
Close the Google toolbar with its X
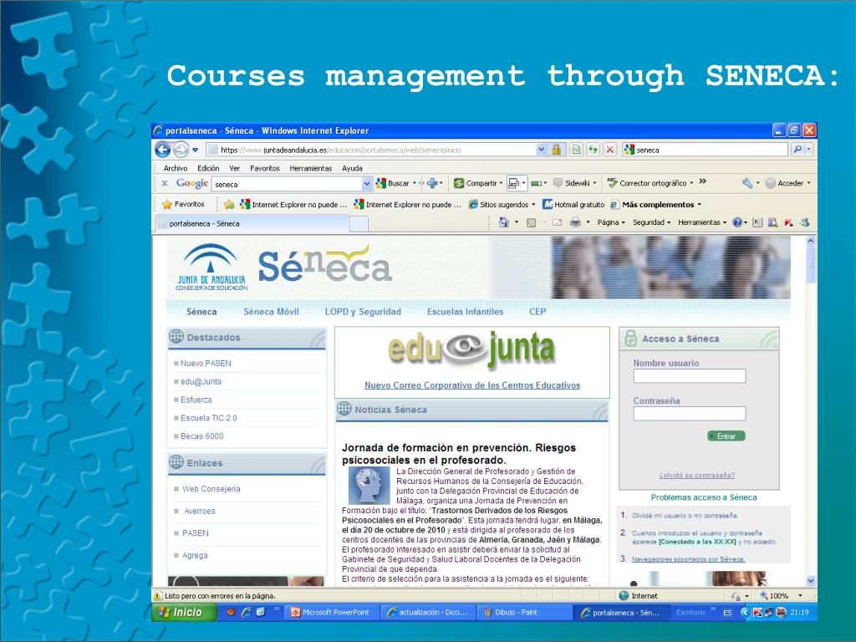[x=165, y=183]
